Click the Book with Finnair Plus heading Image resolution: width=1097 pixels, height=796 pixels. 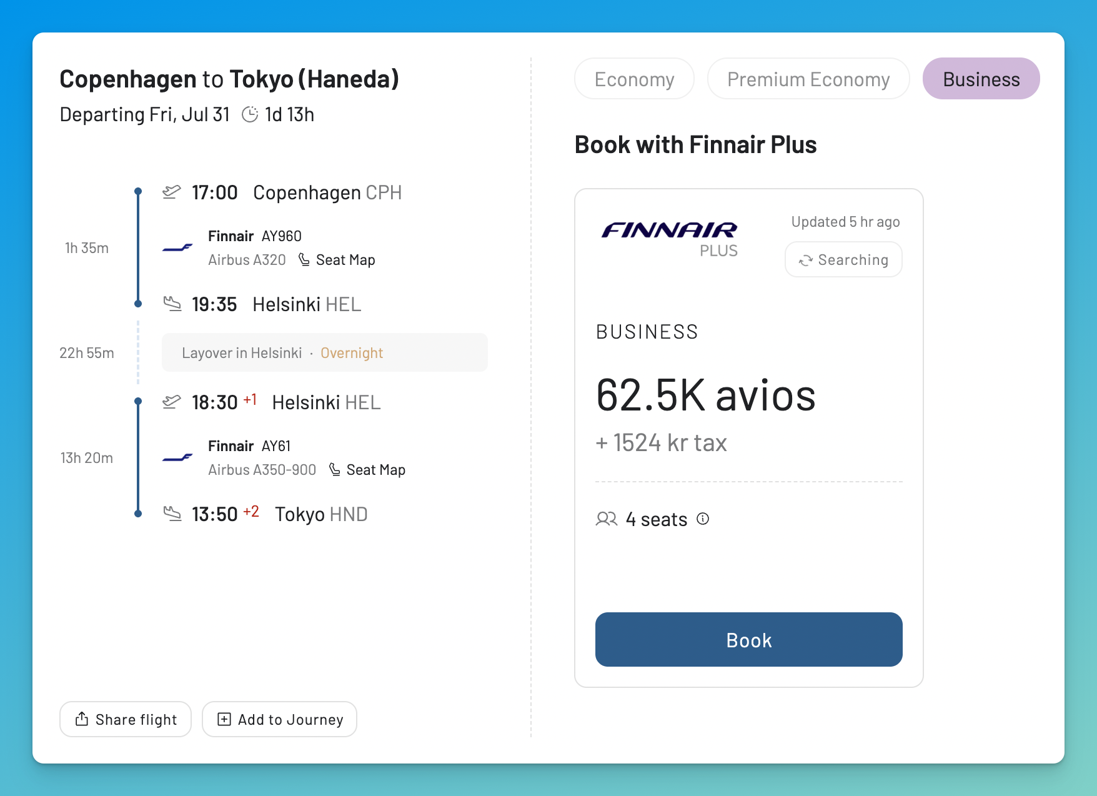[x=695, y=145]
